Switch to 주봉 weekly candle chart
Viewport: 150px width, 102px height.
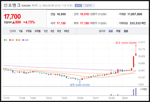[x=118, y=31]
